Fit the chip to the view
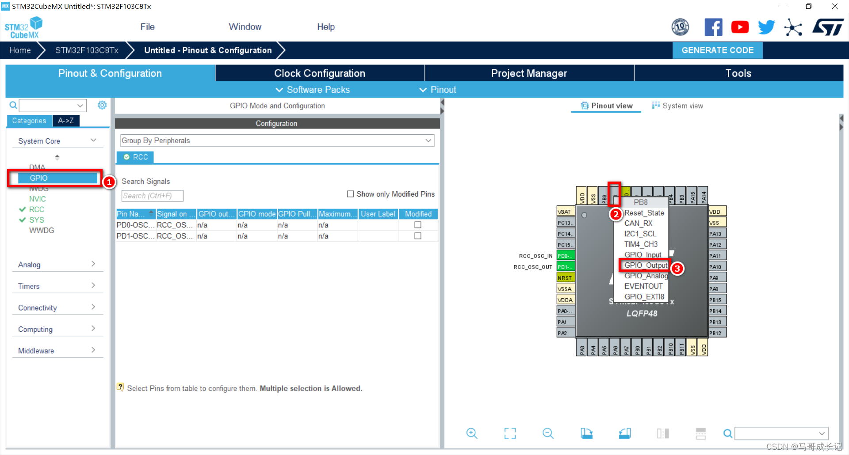The image size is (849, 455). (510, 433)
